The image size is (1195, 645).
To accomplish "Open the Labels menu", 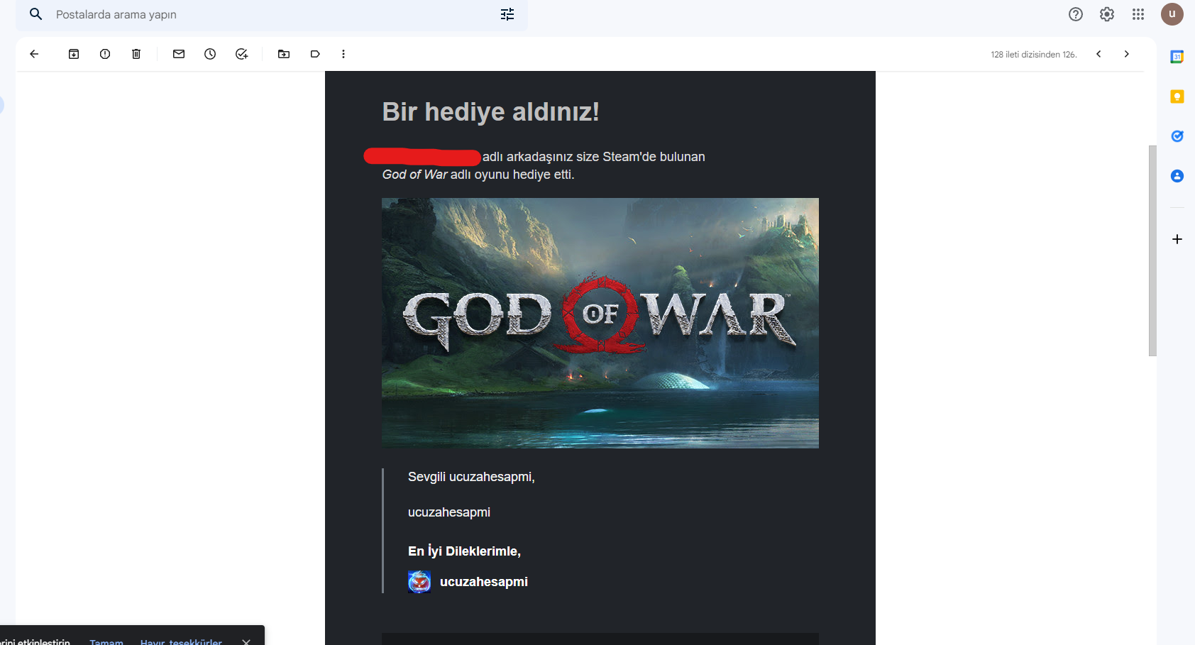I will [315, 54].
